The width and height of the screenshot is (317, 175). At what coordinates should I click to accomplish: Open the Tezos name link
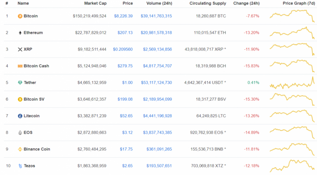point(29,166)
